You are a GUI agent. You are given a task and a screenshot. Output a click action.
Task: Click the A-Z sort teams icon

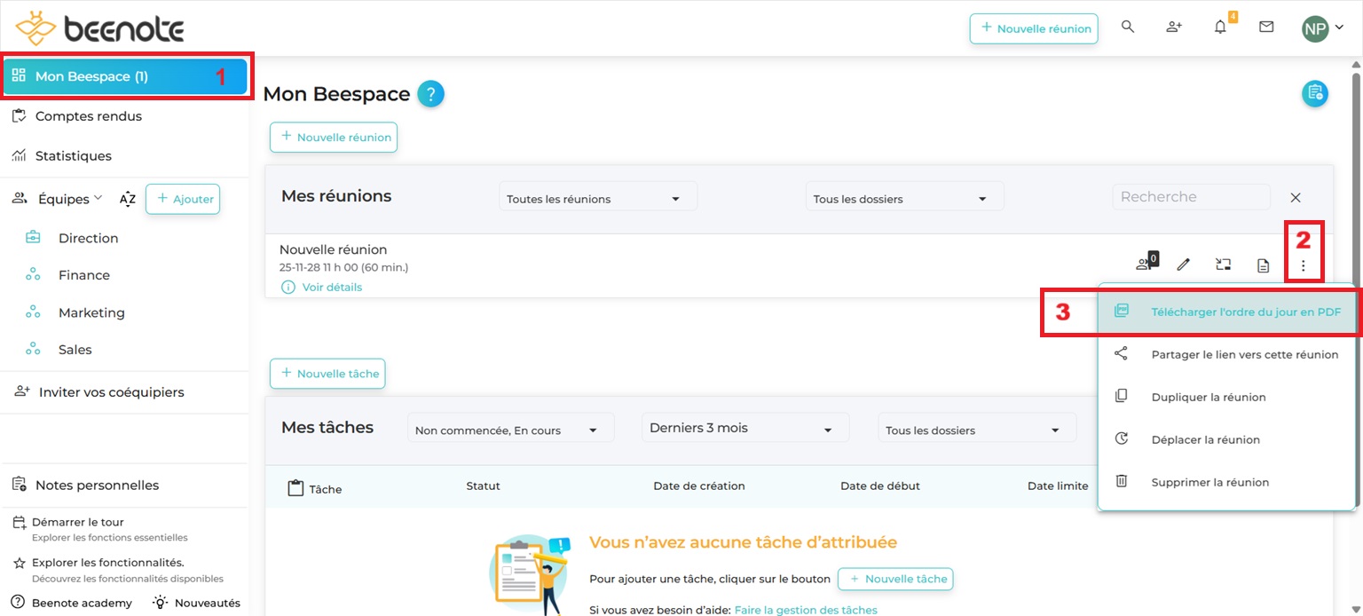[x=128, y=199]
